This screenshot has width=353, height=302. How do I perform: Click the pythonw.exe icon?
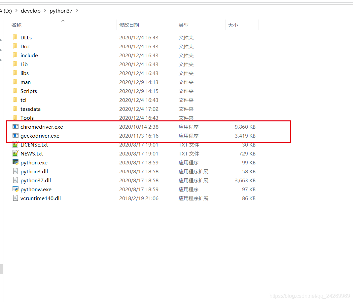click(x=16, y=189)
